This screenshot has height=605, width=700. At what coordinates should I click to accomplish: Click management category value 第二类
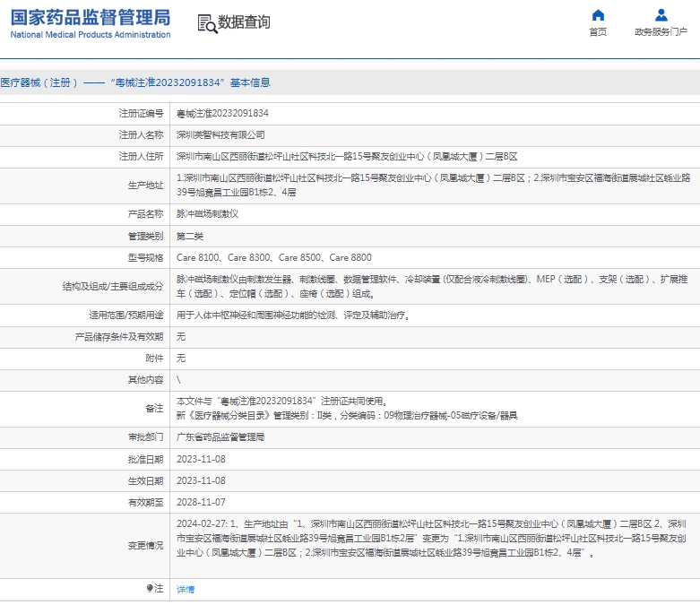[x=190, y=237]
